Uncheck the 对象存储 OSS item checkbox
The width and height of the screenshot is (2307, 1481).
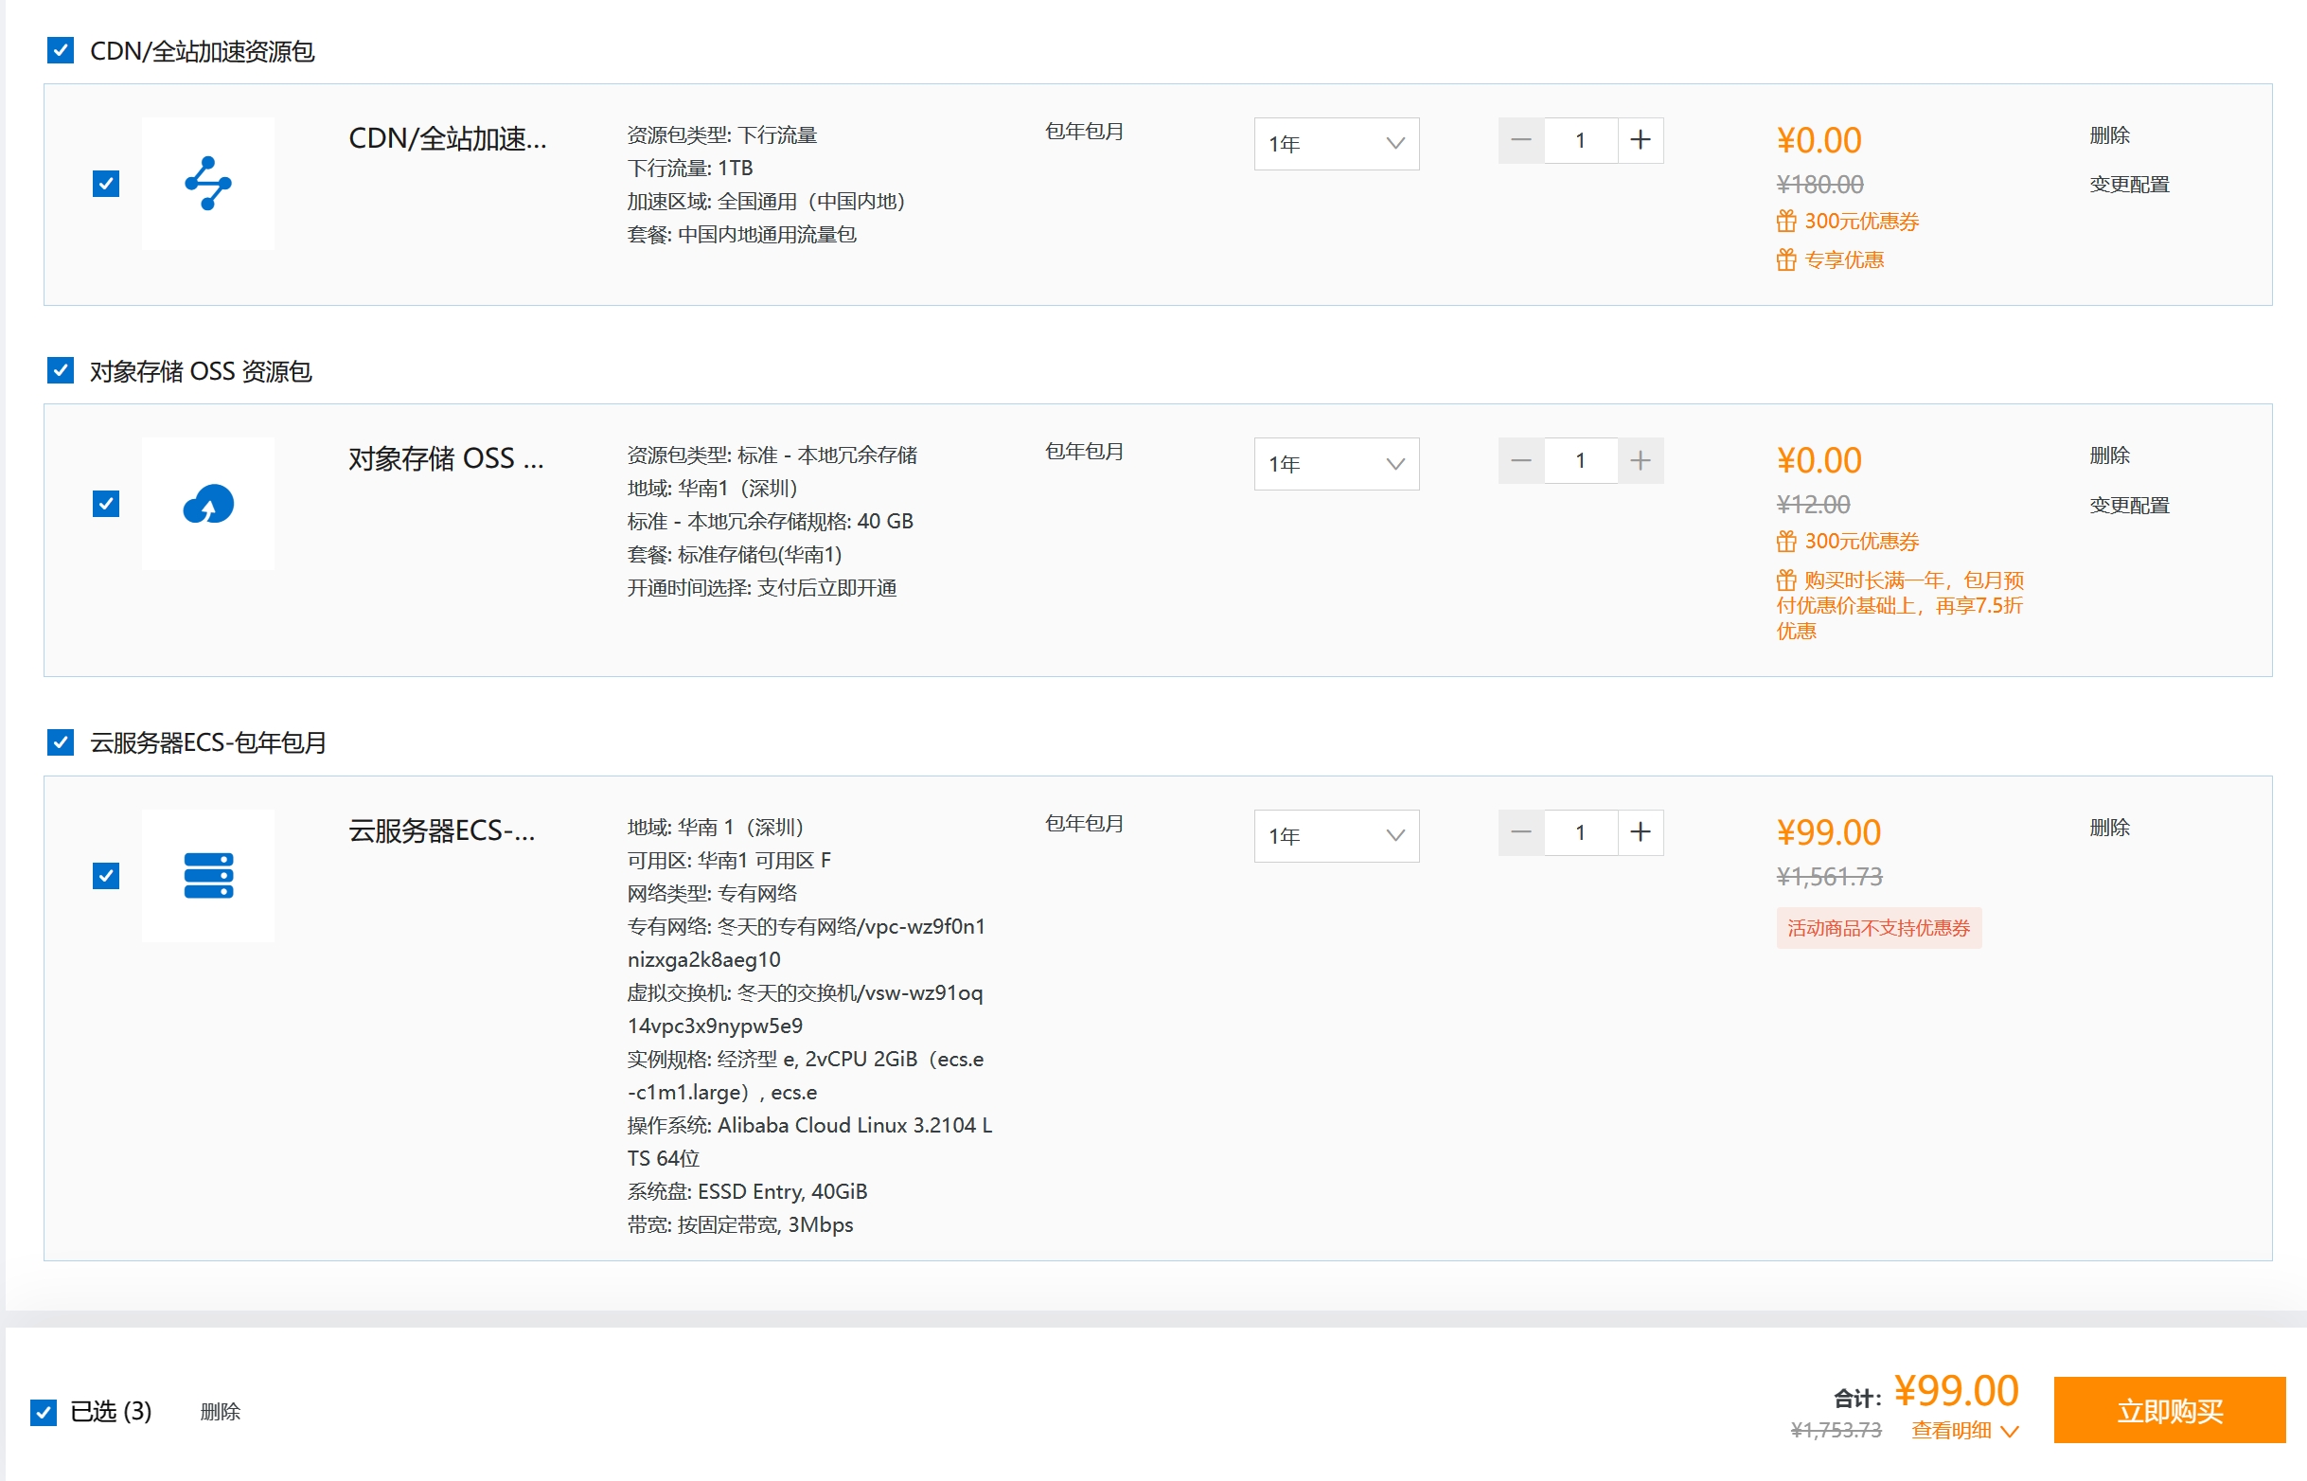(x=106, y=503)
